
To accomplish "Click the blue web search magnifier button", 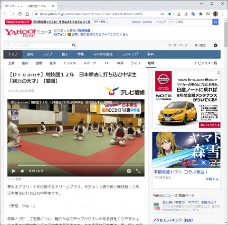I will point(215,22).
